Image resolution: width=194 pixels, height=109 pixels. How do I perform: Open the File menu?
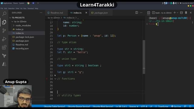point(2,8)
